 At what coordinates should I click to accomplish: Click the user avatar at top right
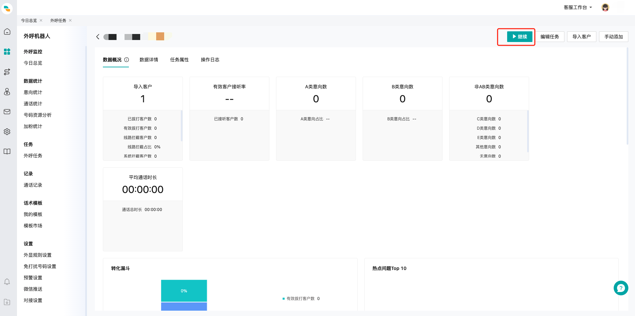pyautogui.click(x=605, y=7)
